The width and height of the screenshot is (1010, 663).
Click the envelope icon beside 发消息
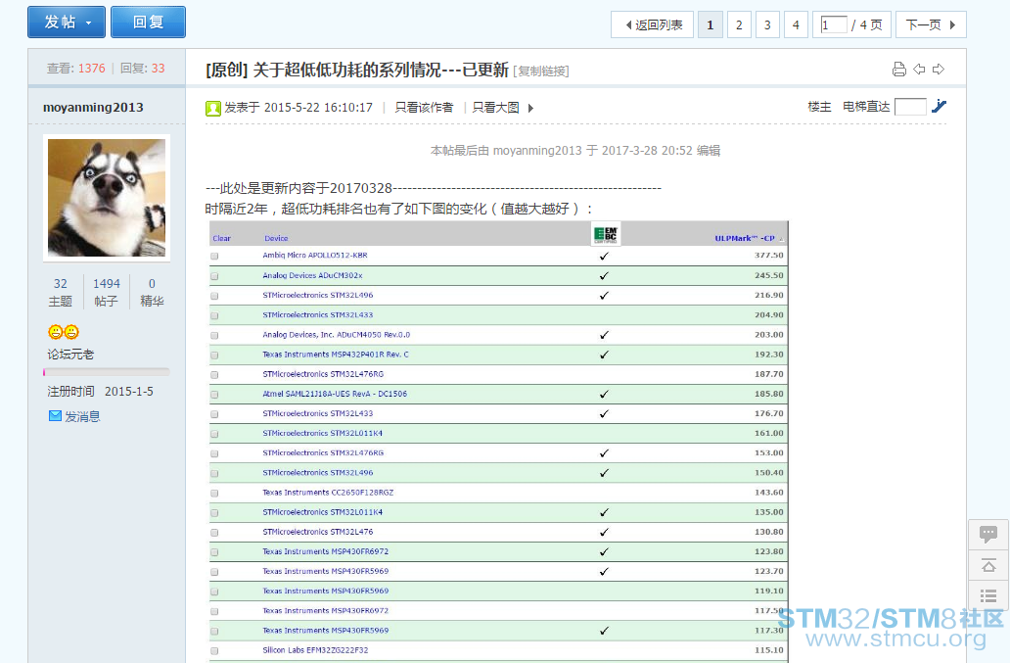point(56,416)
